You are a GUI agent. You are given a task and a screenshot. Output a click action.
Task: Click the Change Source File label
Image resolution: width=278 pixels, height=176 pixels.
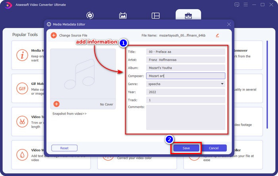point(73,35)
